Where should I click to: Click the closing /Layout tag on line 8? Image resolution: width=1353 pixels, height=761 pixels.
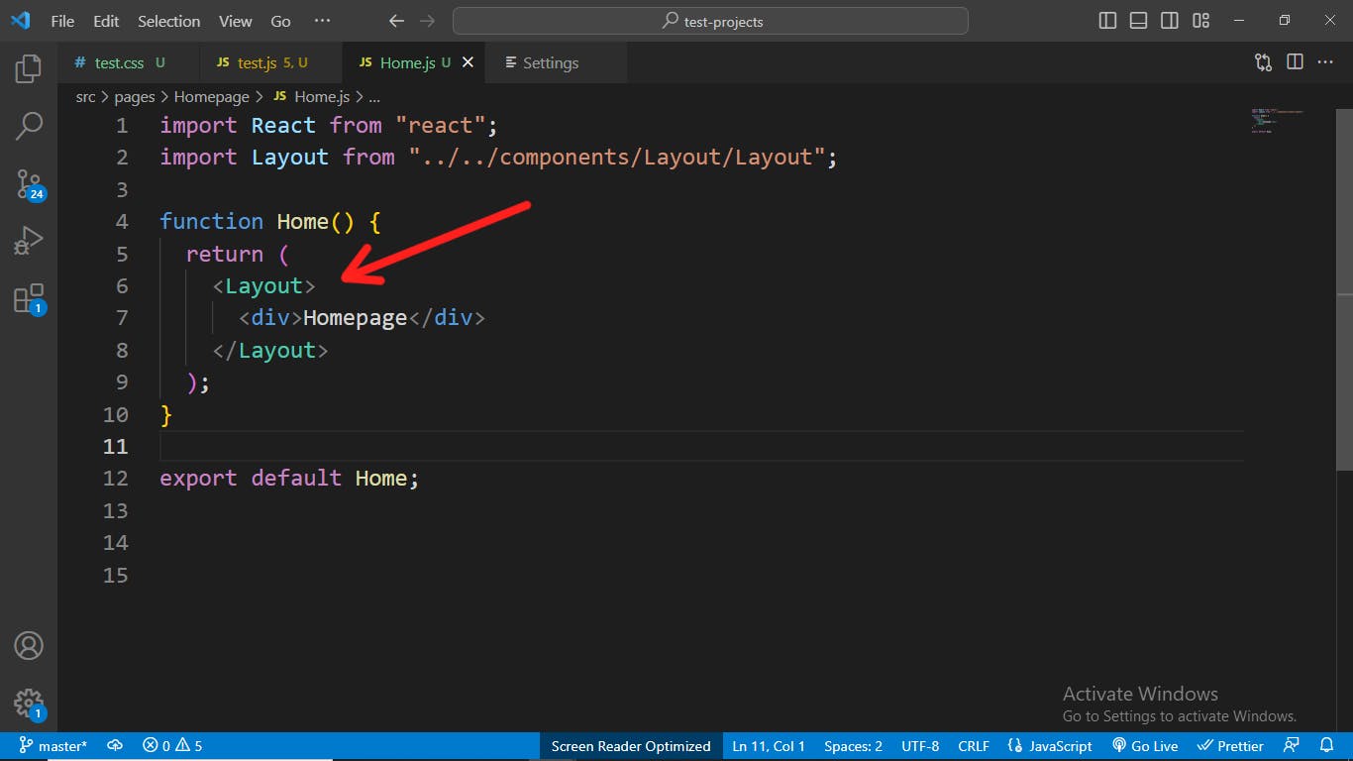(269, 351)
